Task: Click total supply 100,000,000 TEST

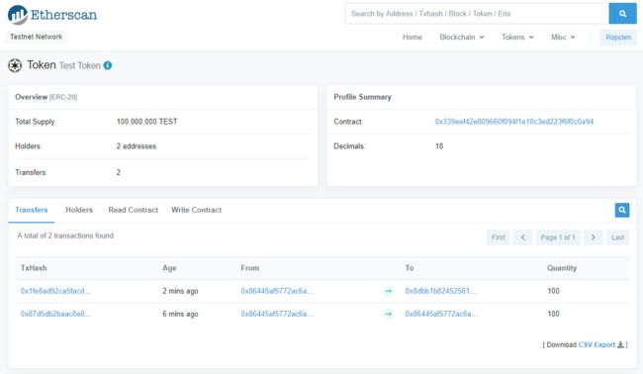Action: click(146, 122)
